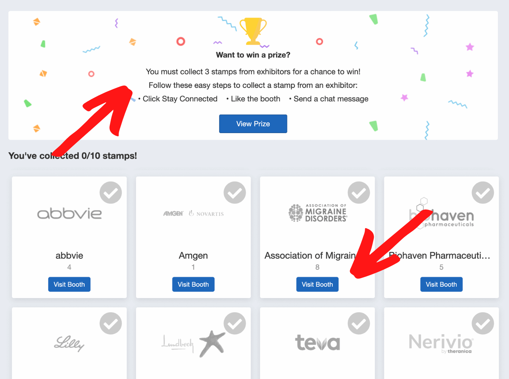The width and height of the screenshot is (509, 379).
Task: Open the View Prize button
Action: pos(253,124)
